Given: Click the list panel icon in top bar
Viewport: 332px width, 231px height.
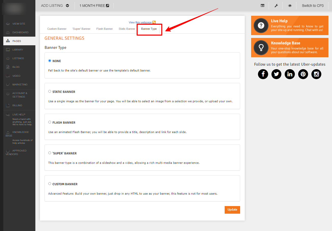Looking at the screenshot, I should 263,6.
